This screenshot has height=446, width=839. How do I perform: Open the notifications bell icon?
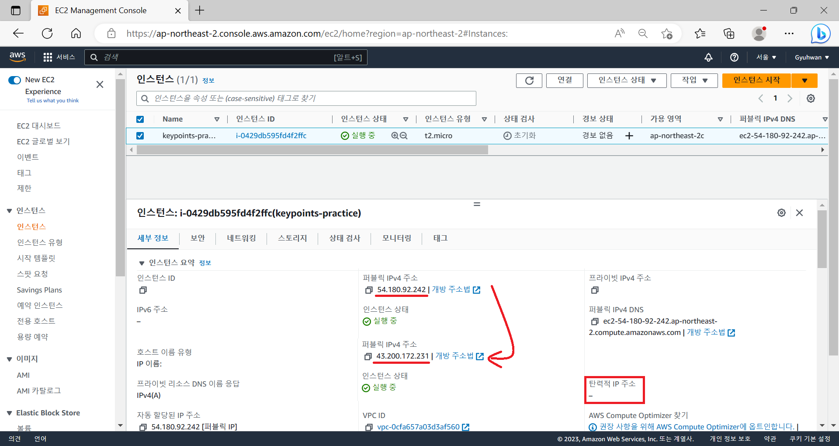(708, 57)
